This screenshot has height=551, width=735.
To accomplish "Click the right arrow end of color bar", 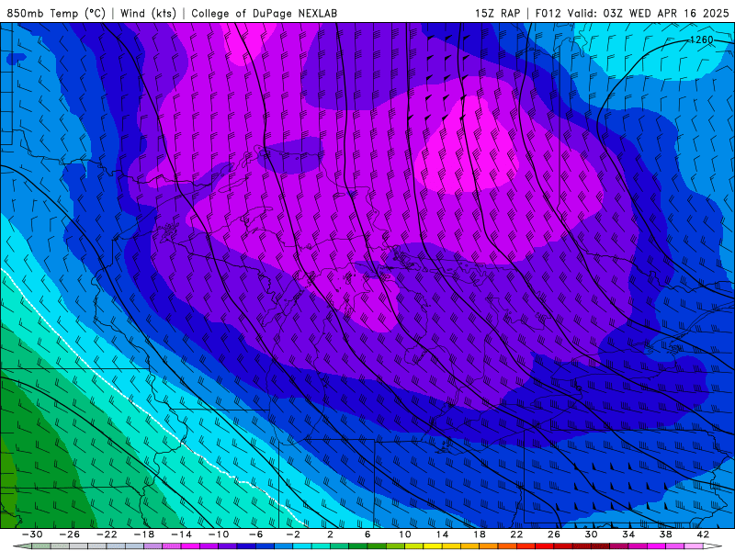I will (713, 546).
